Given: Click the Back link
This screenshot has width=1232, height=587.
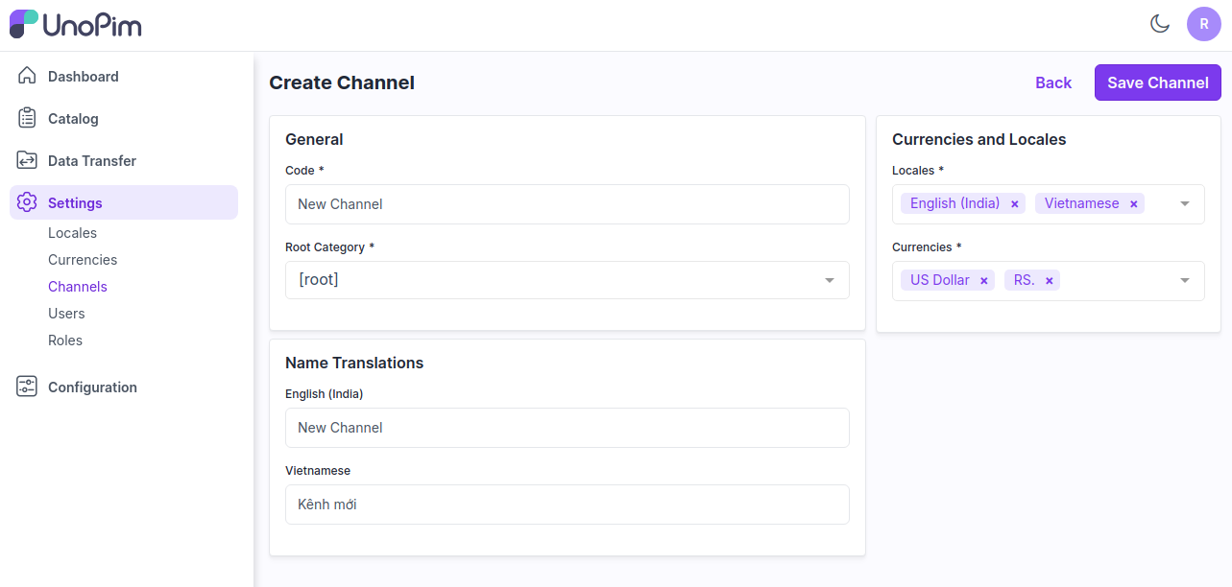Looking at the screenshot, I should (x=1053, y=82).
